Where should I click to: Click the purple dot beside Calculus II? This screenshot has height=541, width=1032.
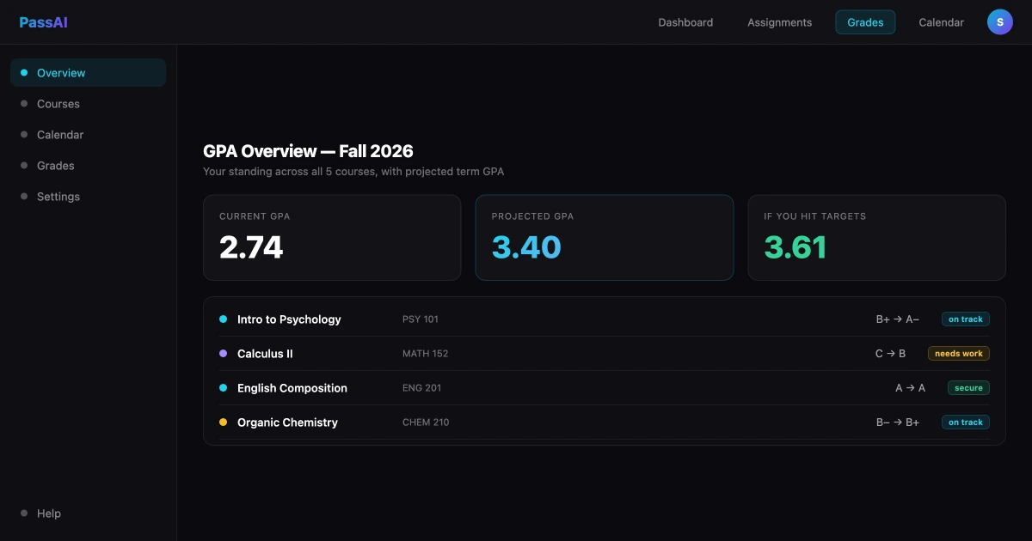pyautogui.click(x=223, y=354)
